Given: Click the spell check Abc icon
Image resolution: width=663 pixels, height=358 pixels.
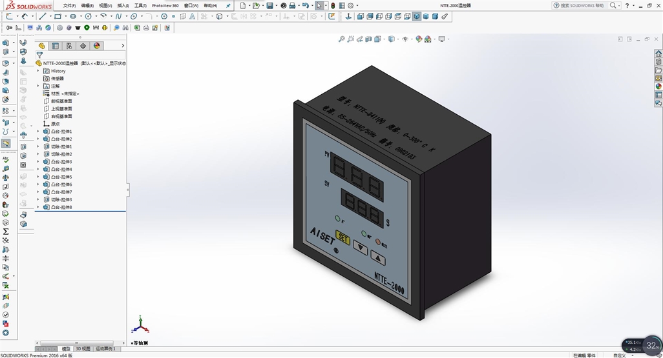Looking at the screenshot, I should [x=6, y=159].
